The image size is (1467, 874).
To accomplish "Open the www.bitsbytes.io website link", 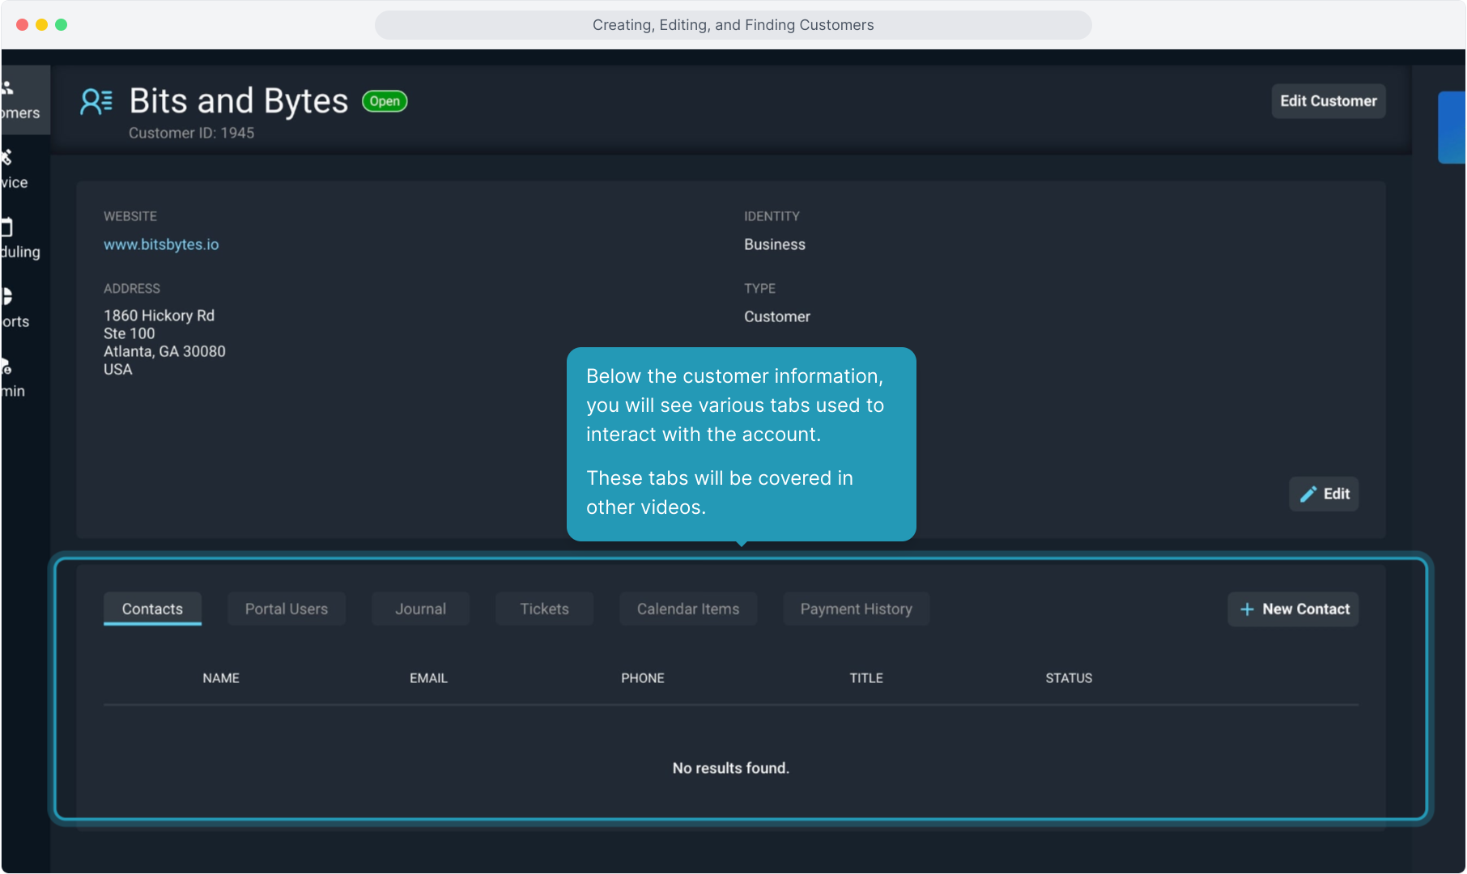I will [x=161, y=244].
